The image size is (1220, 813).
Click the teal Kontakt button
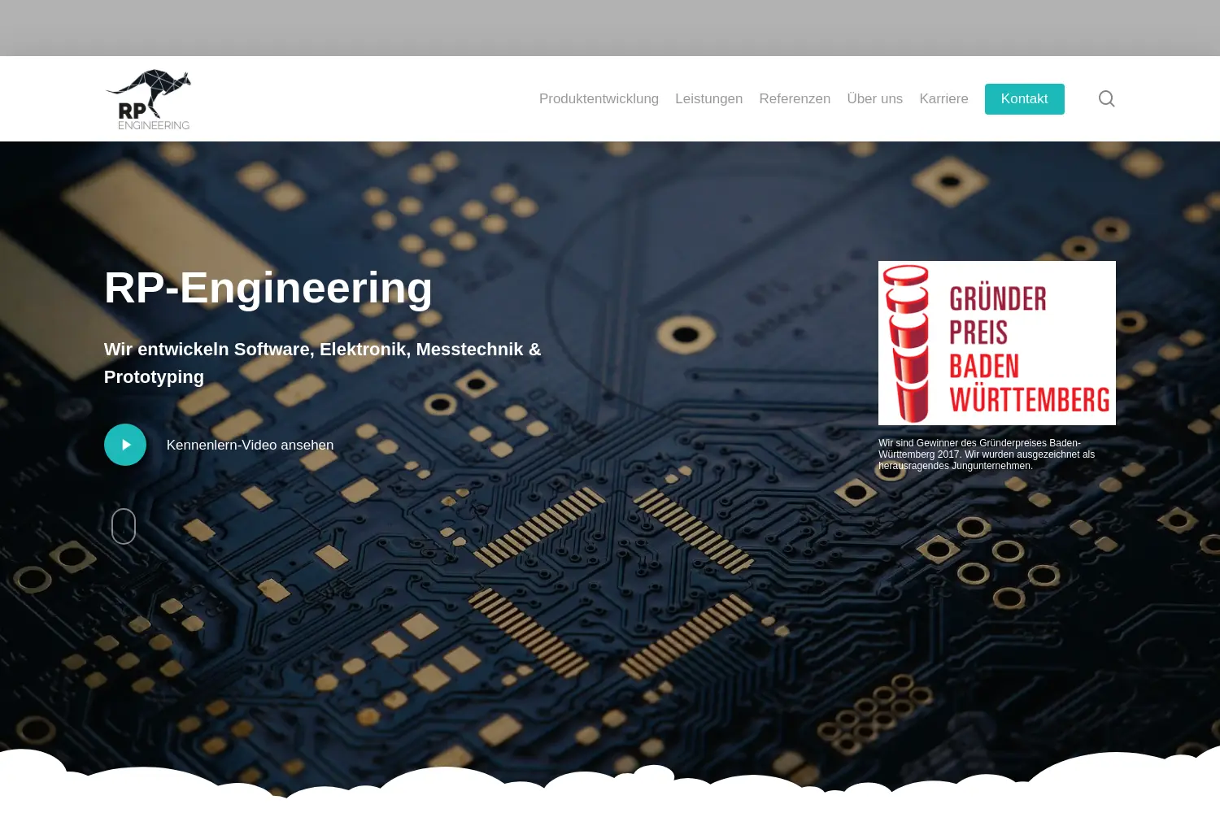click(1024, 99)
